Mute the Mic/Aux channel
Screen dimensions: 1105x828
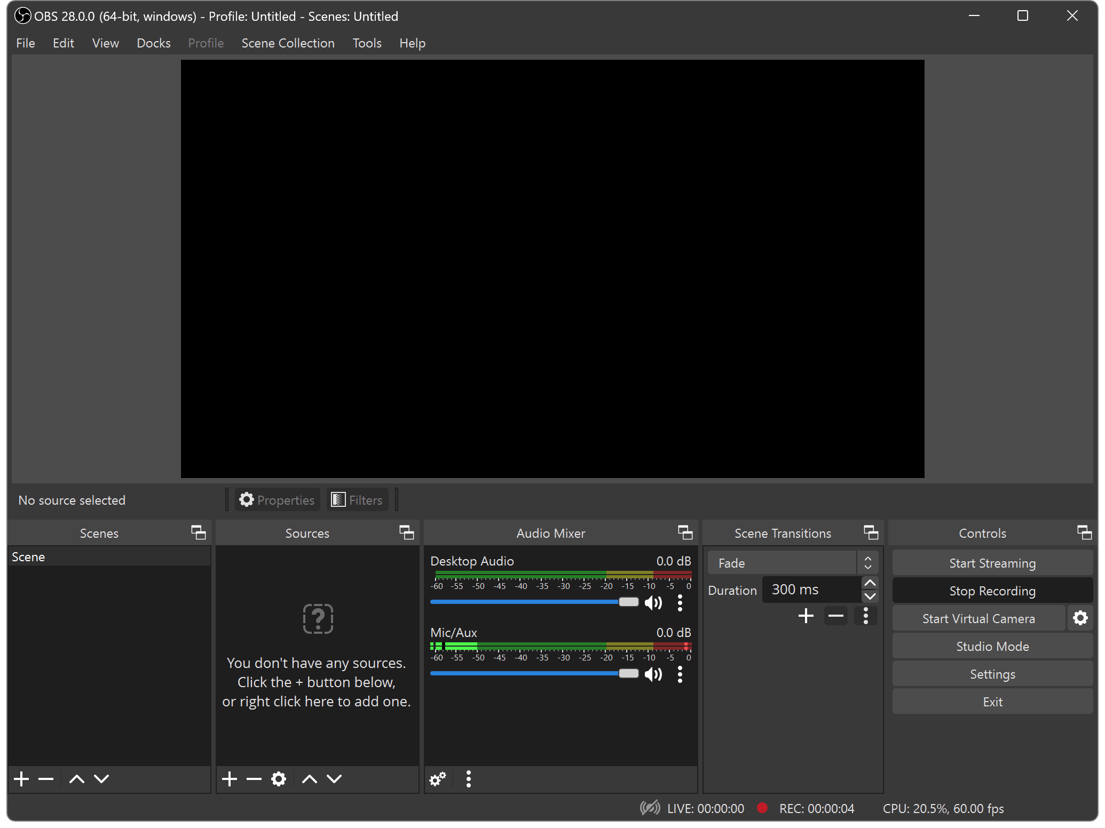coord(653,674)
